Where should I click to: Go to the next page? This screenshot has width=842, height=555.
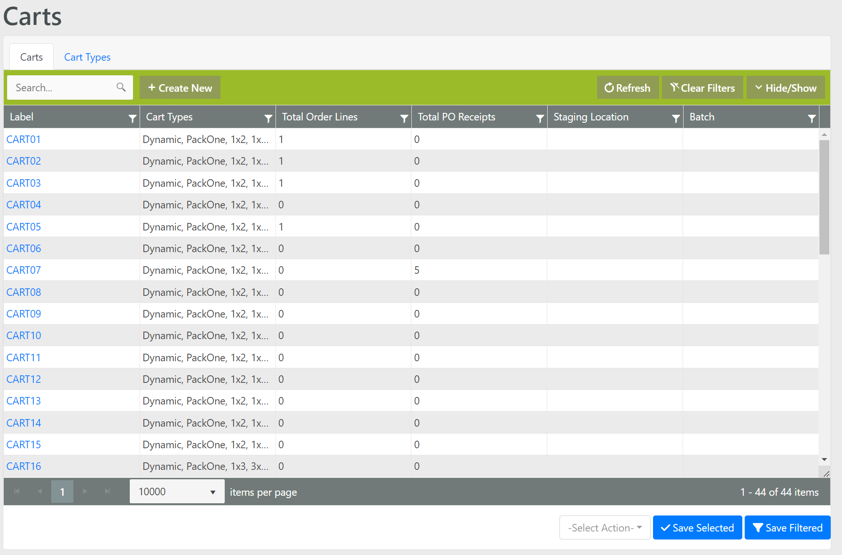[x=85, y=492]
